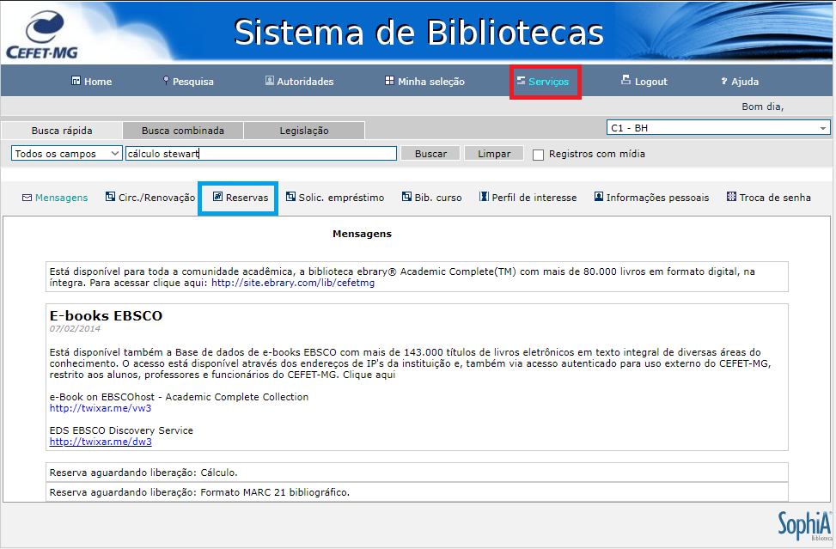Image resolution: width=836 pixels, height=549 pixels.
Task: Open the twixar.me/dw3 link
Action: 101,442
